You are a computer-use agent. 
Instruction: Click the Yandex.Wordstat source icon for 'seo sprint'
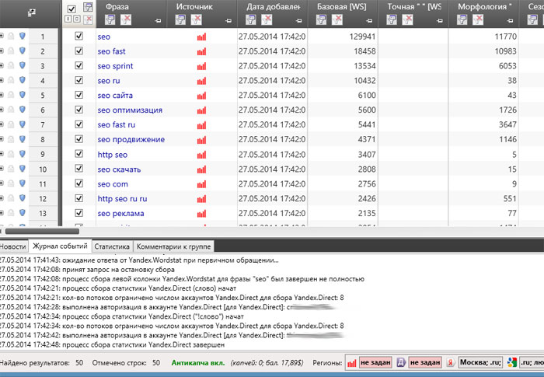click(x=201, y=66)
